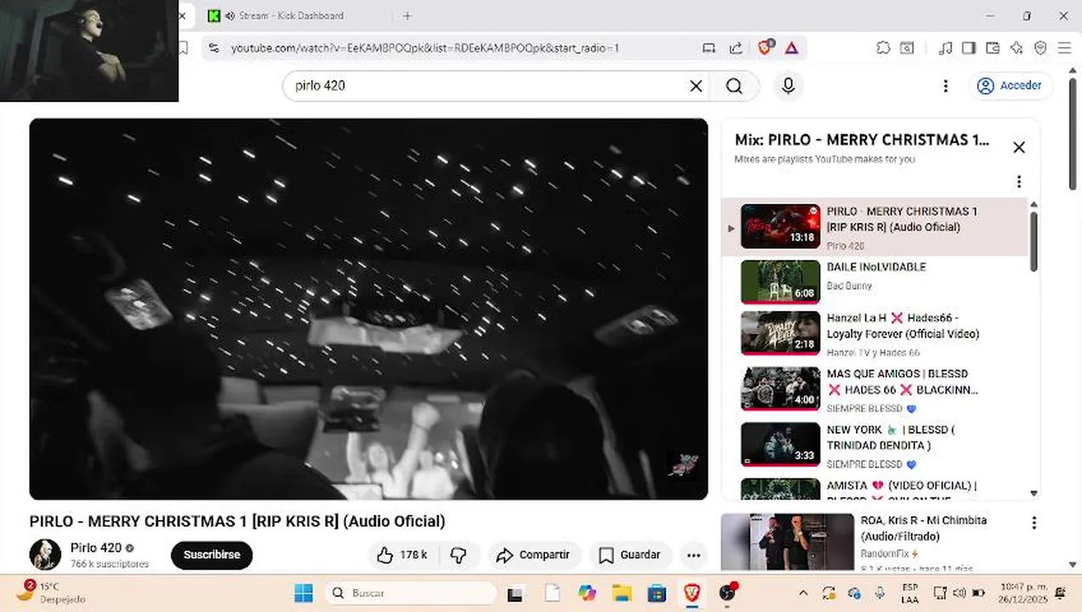Open File Explorer from taskbar

coord(622,593)
